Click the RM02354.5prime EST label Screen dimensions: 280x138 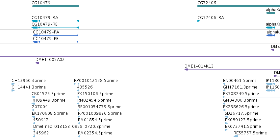click(95, 133)
